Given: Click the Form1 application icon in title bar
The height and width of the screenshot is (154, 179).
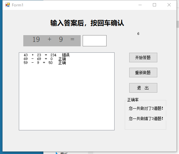Looking at the screenshot, I should [8, 5].
